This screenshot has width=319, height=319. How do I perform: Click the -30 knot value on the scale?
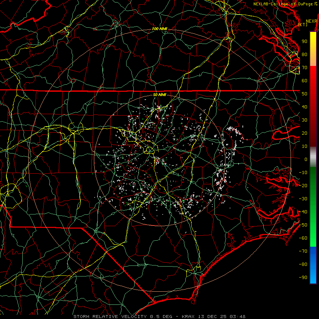[x=303, y=199]
